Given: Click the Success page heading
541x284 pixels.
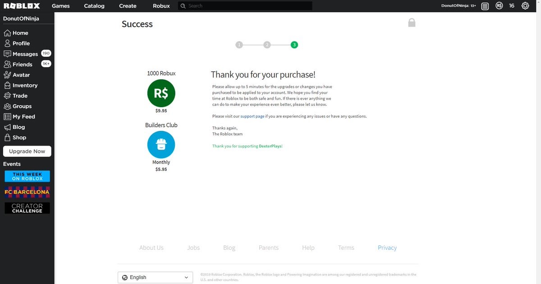Looking at the screenshot, I should tap(137, 24).
